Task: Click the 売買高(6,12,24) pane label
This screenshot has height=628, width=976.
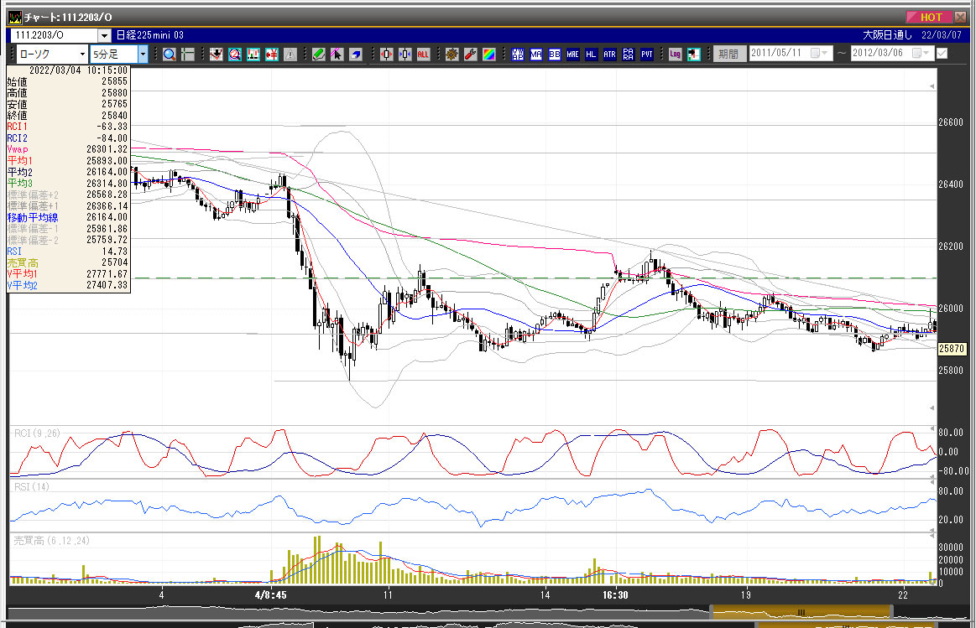Action: point(52,541)
